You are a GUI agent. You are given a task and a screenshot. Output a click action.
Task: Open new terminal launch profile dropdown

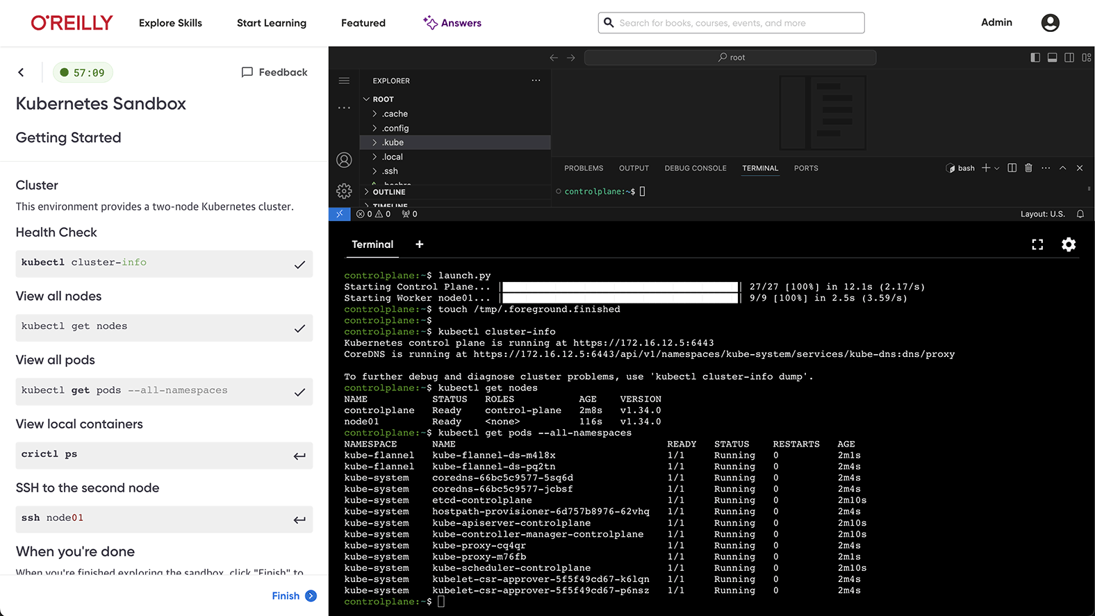pyautogui.click(x=997, y=168)
